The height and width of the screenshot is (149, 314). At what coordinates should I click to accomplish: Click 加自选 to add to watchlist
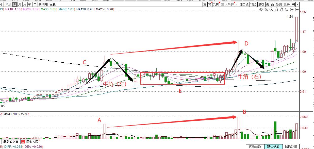244,4
